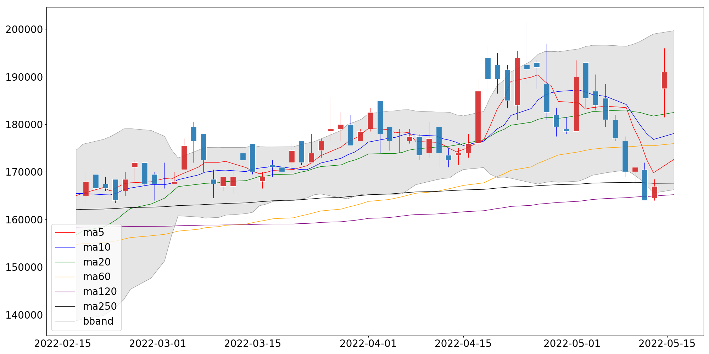Screen dimensions: 709x354
Task: Click the ma120 legend label
Action: click(x=100, y=292)
